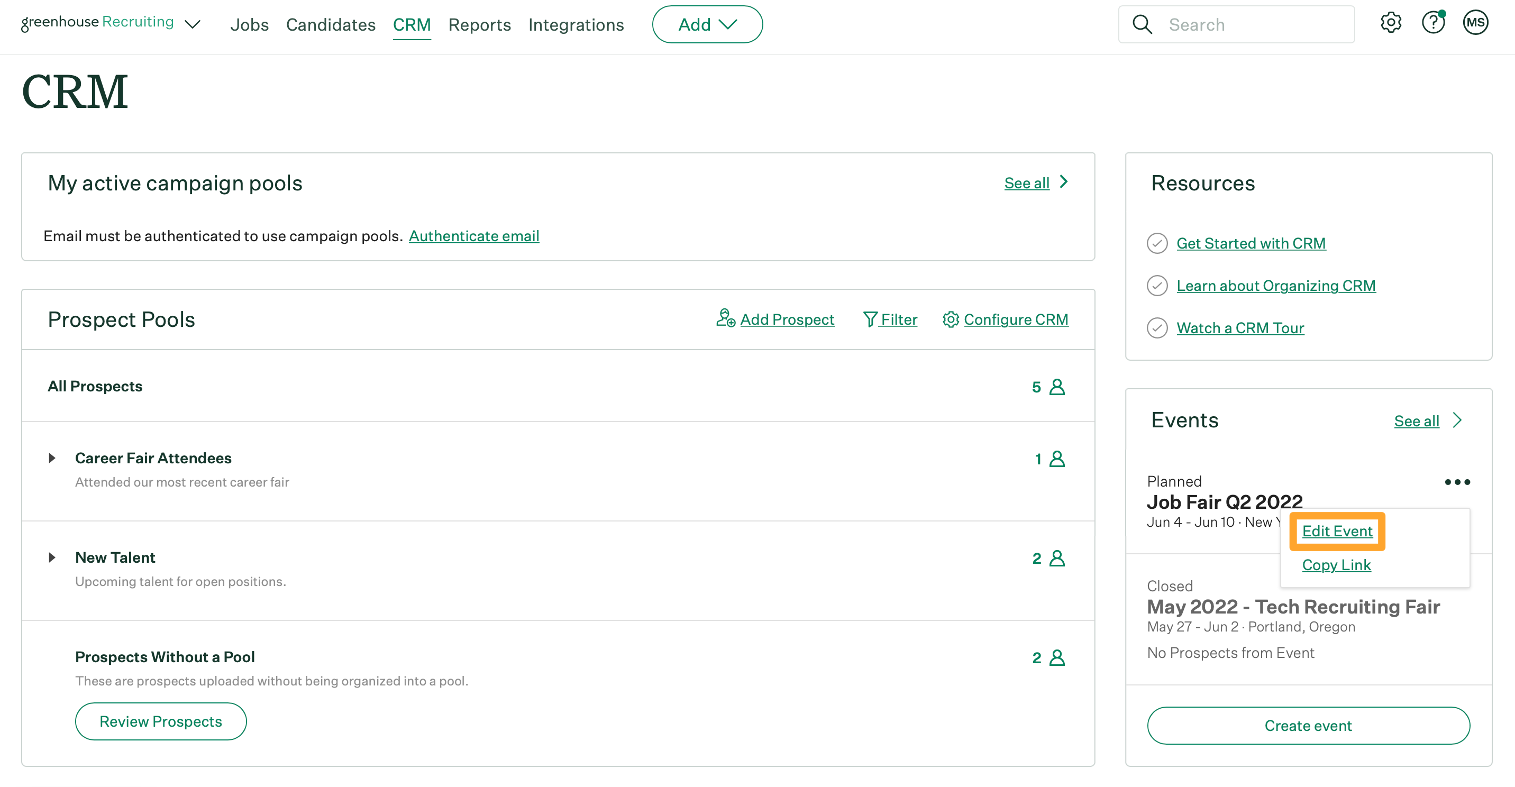Open the MS user avatar menu
This screenshot has height=787, width=1515.
click(1475, 23)
